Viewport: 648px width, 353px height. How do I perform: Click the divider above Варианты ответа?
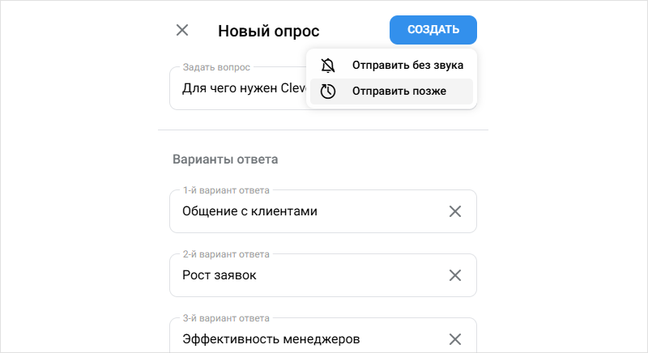pyautogui.click(x=323, y=130)
